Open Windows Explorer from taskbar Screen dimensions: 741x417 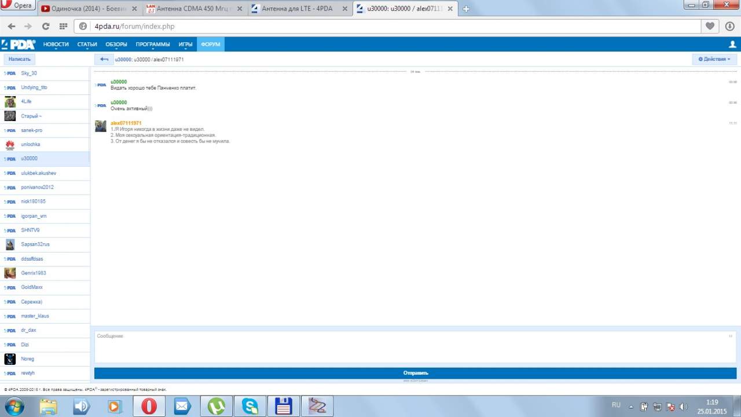(x=49, y=407)
